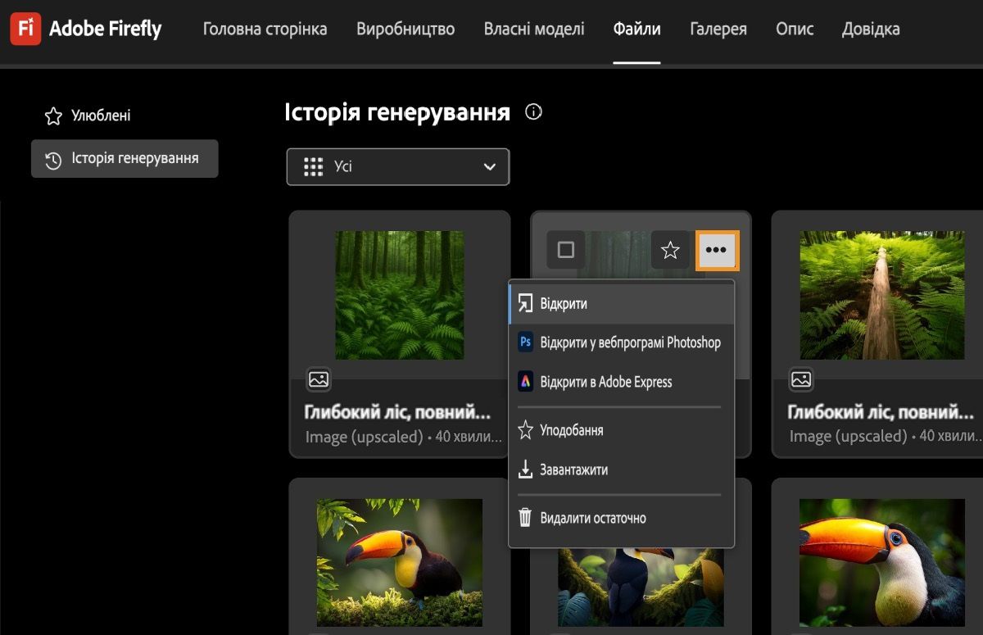Click the first card title Глибокий ліс, повний...

click(x=398, y=412)
